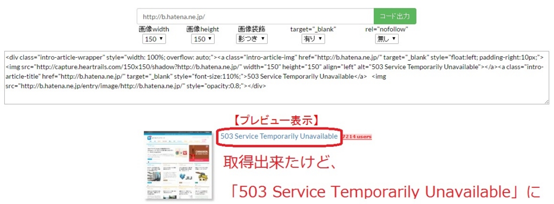
Task: Click the URL input field with http://b.hatena.ne.jp/
Action: click(x=255, y=16)
